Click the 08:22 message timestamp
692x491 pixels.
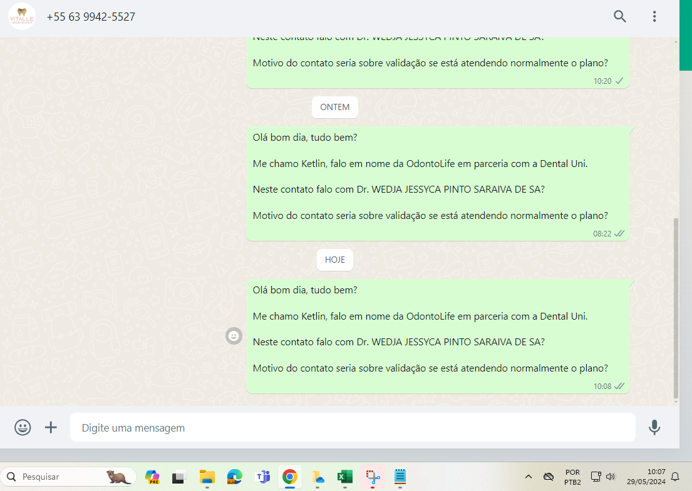click(x=602, y=233)
